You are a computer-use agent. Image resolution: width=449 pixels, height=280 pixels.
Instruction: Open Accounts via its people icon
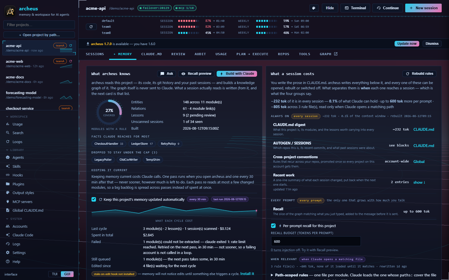[8, 226]
